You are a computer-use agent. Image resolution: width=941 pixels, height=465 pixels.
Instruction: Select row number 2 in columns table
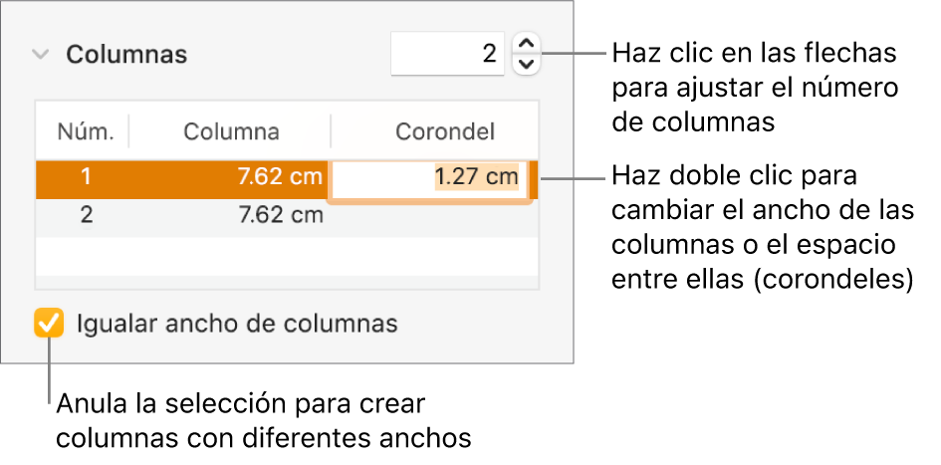coord(86,214)
